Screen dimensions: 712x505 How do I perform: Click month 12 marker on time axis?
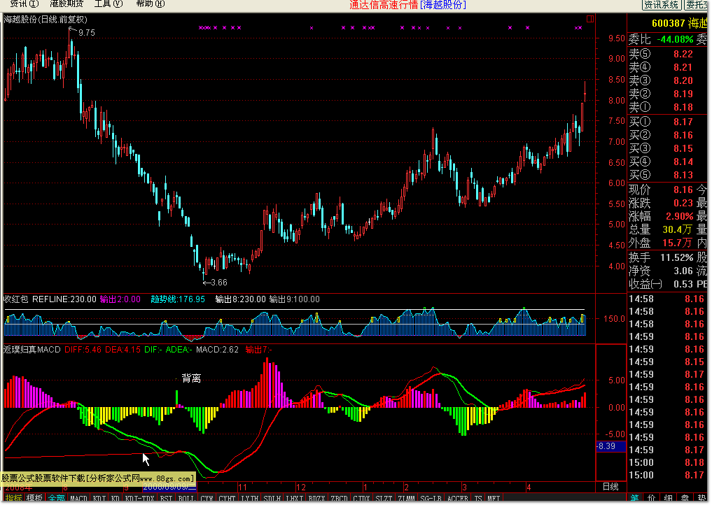(301, 488)
